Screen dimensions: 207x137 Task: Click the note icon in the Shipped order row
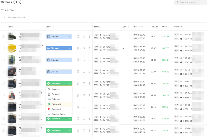click(x=84, y=48)
